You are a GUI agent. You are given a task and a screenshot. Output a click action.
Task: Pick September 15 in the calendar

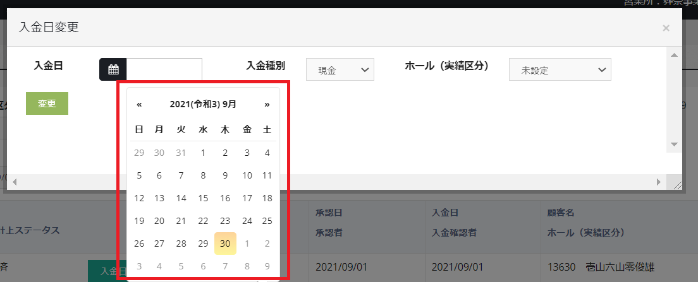203,198
